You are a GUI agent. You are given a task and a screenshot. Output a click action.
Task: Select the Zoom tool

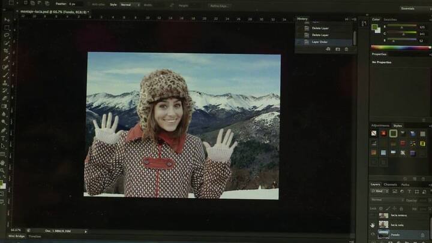pos(2,171)
